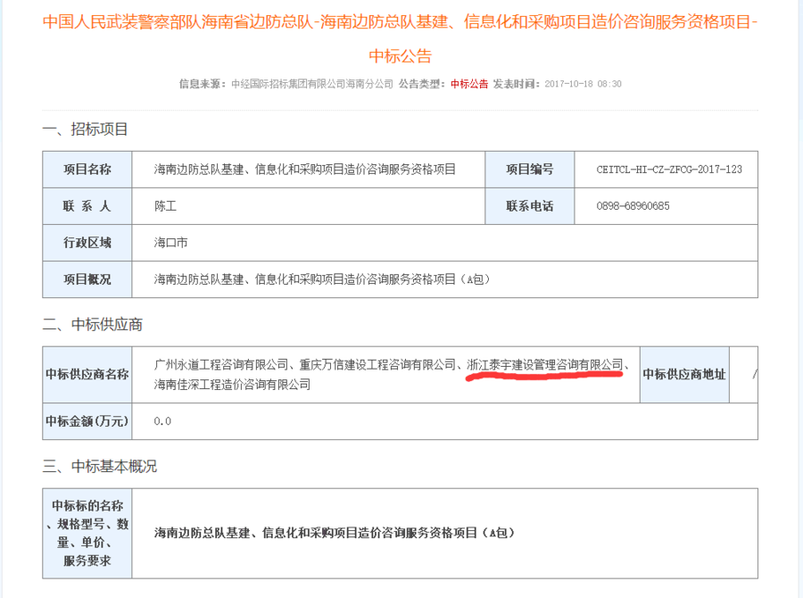Select the project name value in first table row

coord(305,169)
